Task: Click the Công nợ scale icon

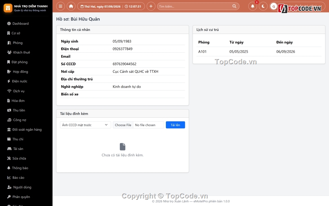Action: tap(9, 120)
